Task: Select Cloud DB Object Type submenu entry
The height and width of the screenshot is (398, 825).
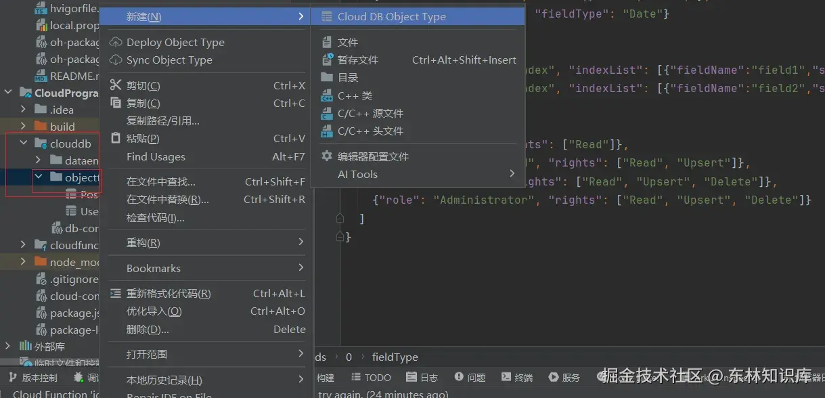Action: [x=418, y=17]
